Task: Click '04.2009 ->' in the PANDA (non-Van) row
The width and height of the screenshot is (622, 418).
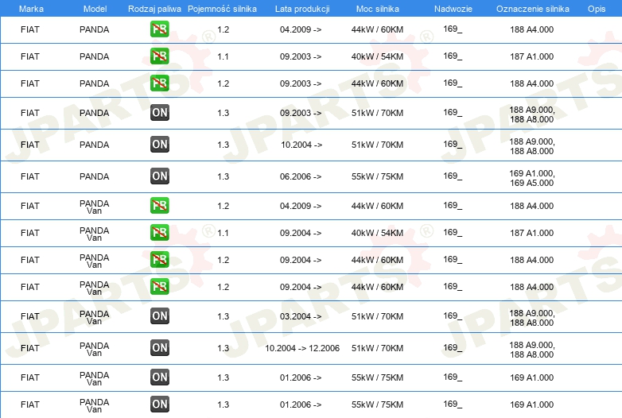Action: tap(301, 29)
